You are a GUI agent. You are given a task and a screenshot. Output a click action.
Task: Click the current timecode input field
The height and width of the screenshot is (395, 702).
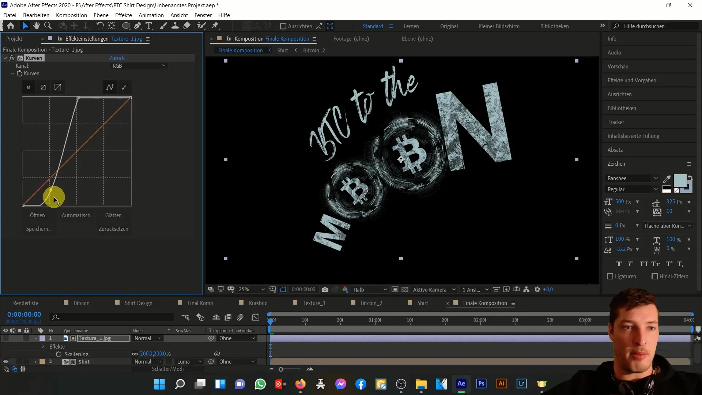click(x=24, y=314)
